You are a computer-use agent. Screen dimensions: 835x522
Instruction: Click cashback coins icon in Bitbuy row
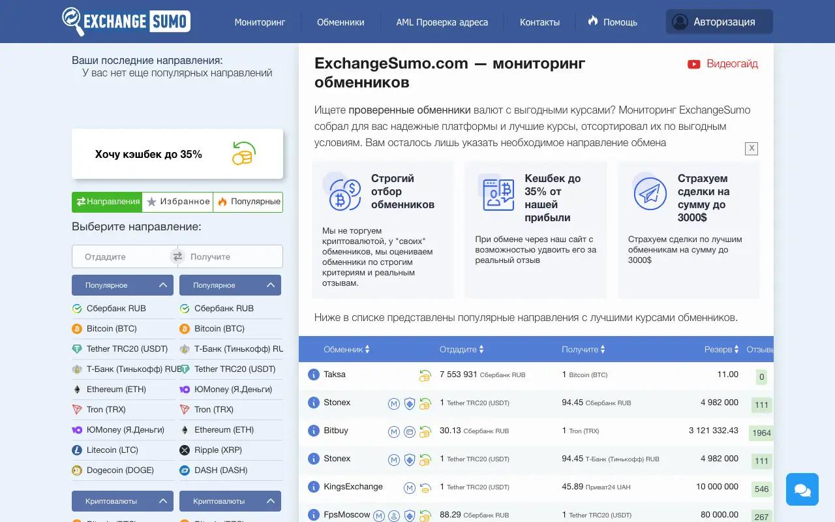(425, 432)
